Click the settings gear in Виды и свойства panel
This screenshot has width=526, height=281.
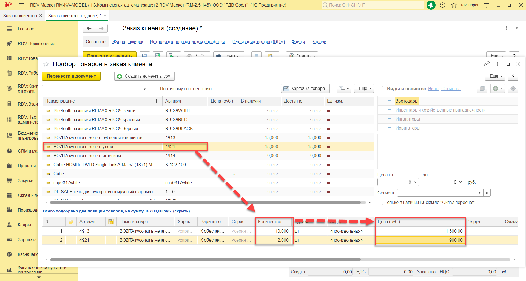click(513, 89)
